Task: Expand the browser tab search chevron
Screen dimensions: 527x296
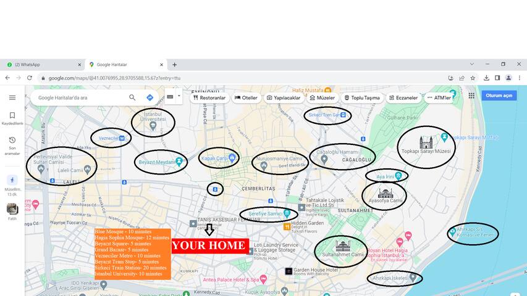Action: (x=472, y=64)
